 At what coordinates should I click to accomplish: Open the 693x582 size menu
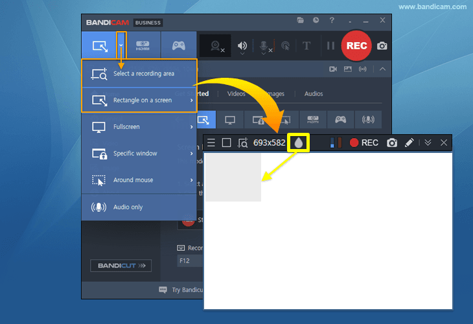tap(269, 143)
